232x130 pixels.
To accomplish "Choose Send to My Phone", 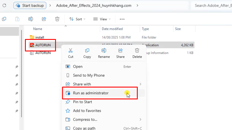I will click(104, 75).
